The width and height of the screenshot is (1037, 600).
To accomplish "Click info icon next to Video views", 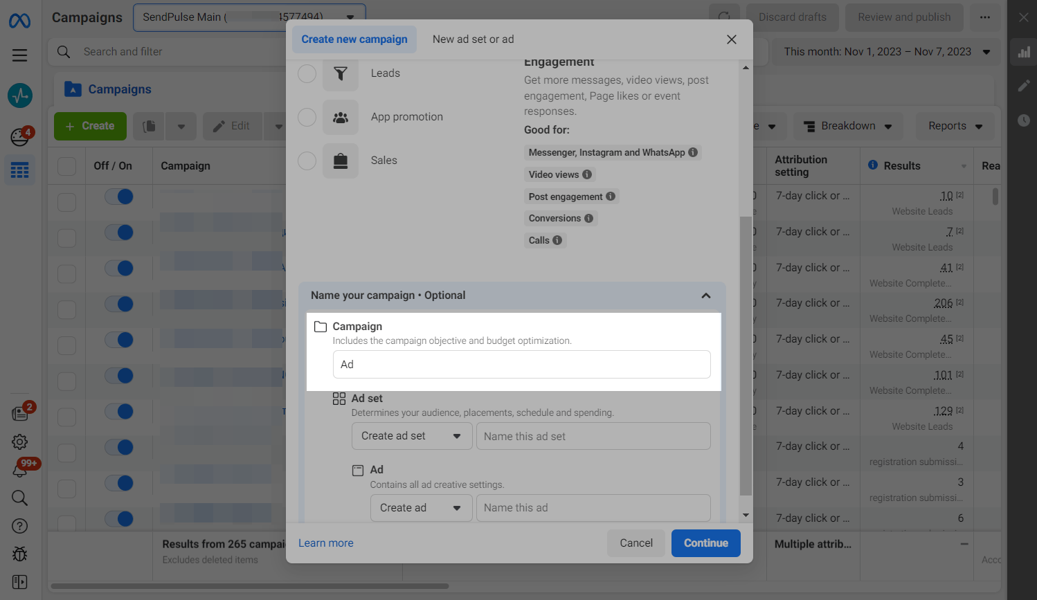I will click(587, 174).
